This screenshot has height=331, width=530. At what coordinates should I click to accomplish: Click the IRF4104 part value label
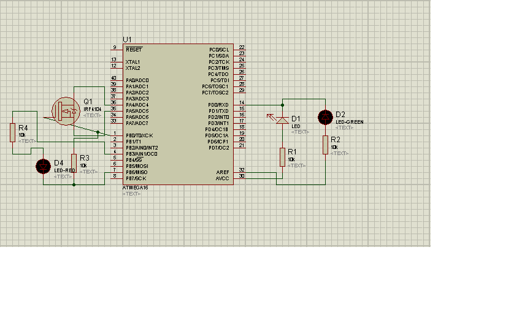[93, 109]
